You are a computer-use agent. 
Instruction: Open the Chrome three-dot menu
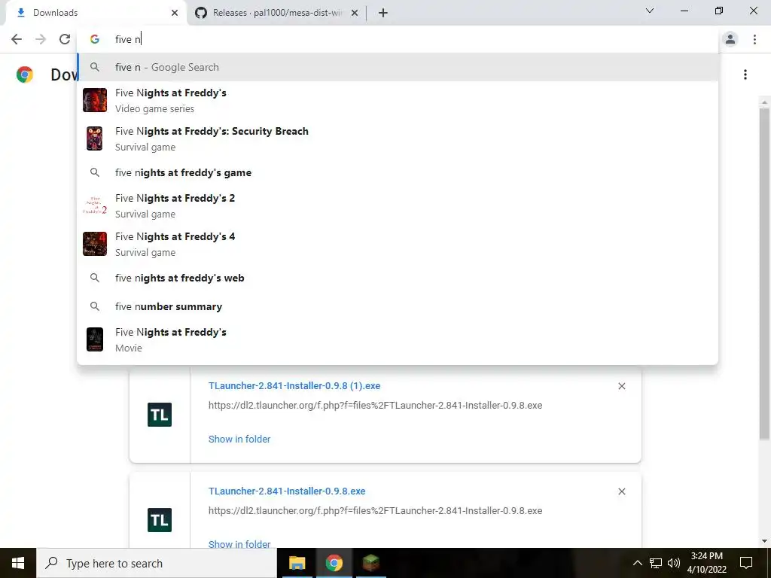[754, 39]
